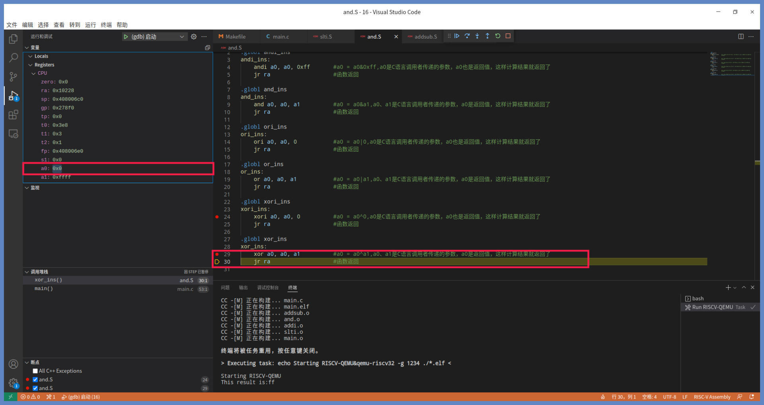The height and width of the screenshot is (405, 764).
Task: Open launch.json via gear icon
Action: (x=194, y=37)
